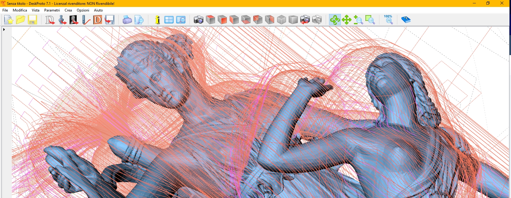The image size is (511, 198).
Task: Open the Crea menu
Action: click(x=68, y=10)
